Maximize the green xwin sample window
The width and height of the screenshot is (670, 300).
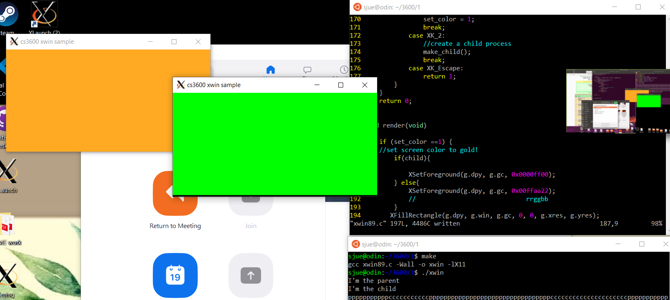coord(341,85)
